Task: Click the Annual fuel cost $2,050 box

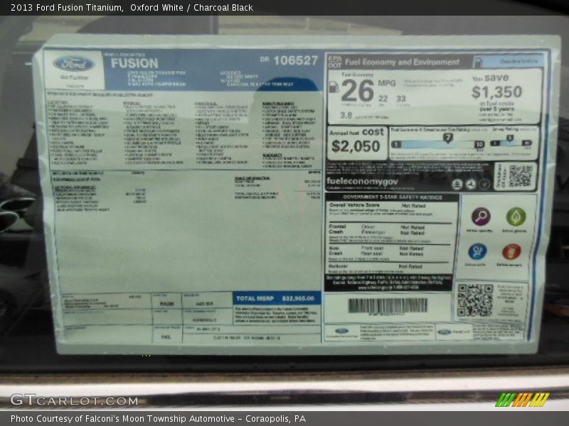Action: pos(357,142)
